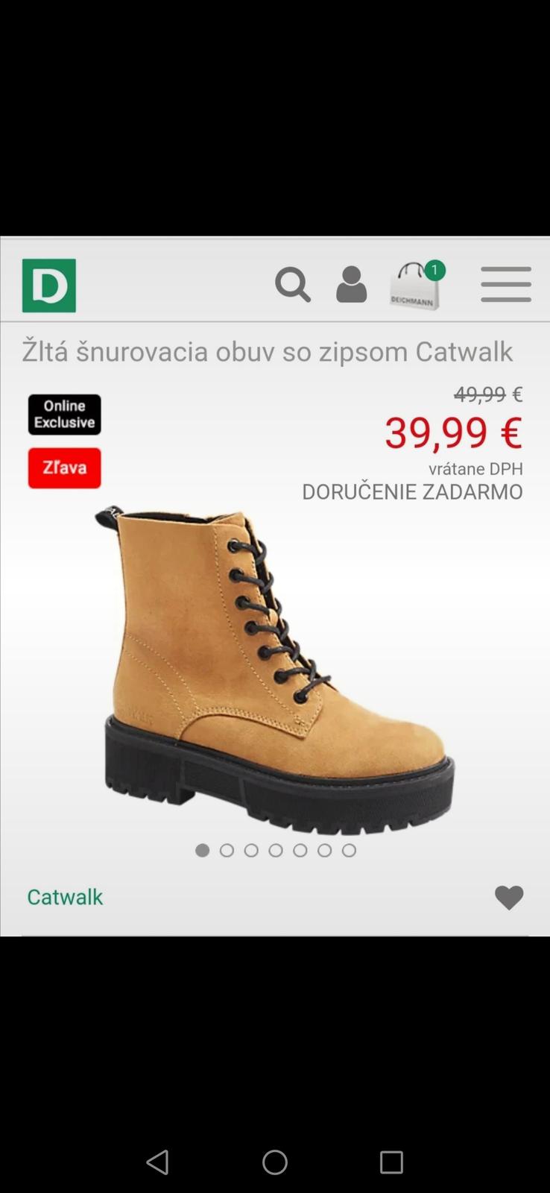Select the second image carousel dot
The height and width of the screenshot is (1193, 550).
(227, 850)
